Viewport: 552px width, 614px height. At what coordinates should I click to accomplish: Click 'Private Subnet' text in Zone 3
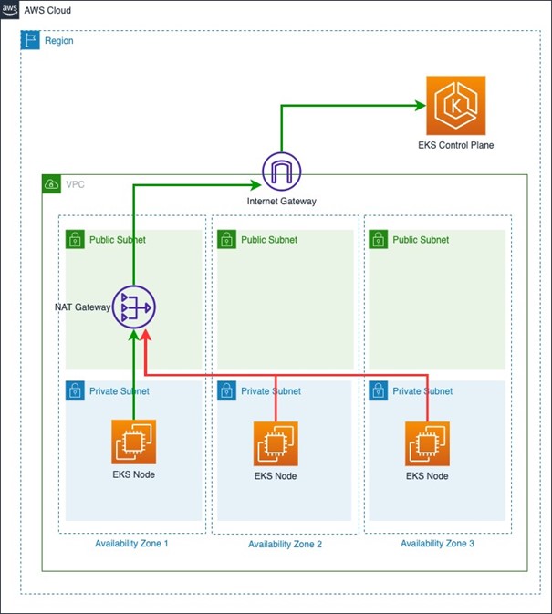[x=422, y=391]
